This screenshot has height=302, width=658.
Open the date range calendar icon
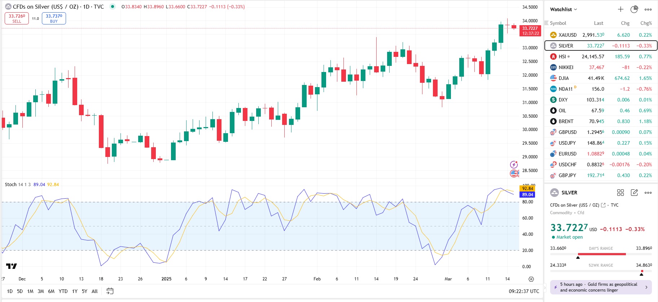(110, 291)
